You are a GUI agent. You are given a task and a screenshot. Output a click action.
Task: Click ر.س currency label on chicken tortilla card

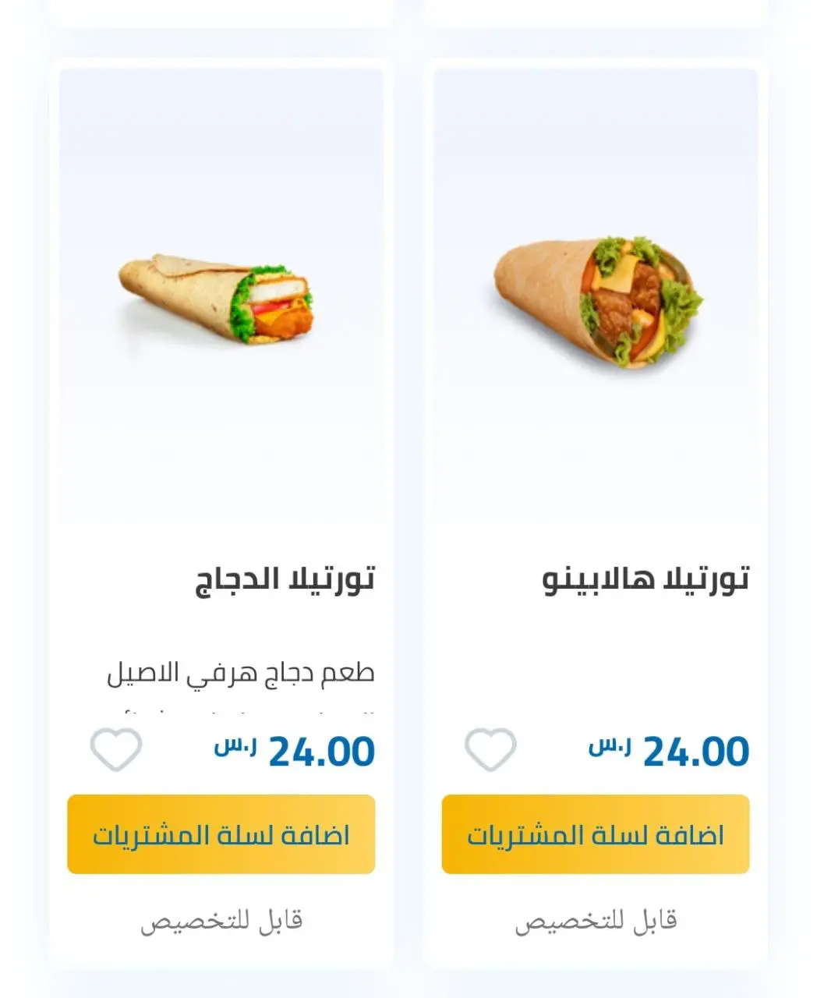[x=235, y=746]
